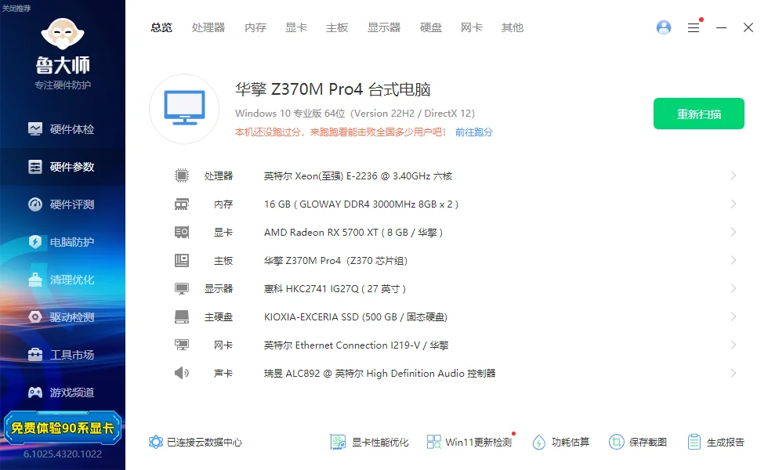Open Win11更新检测 tool
768x470 pixels.
[x=469, y=442]
